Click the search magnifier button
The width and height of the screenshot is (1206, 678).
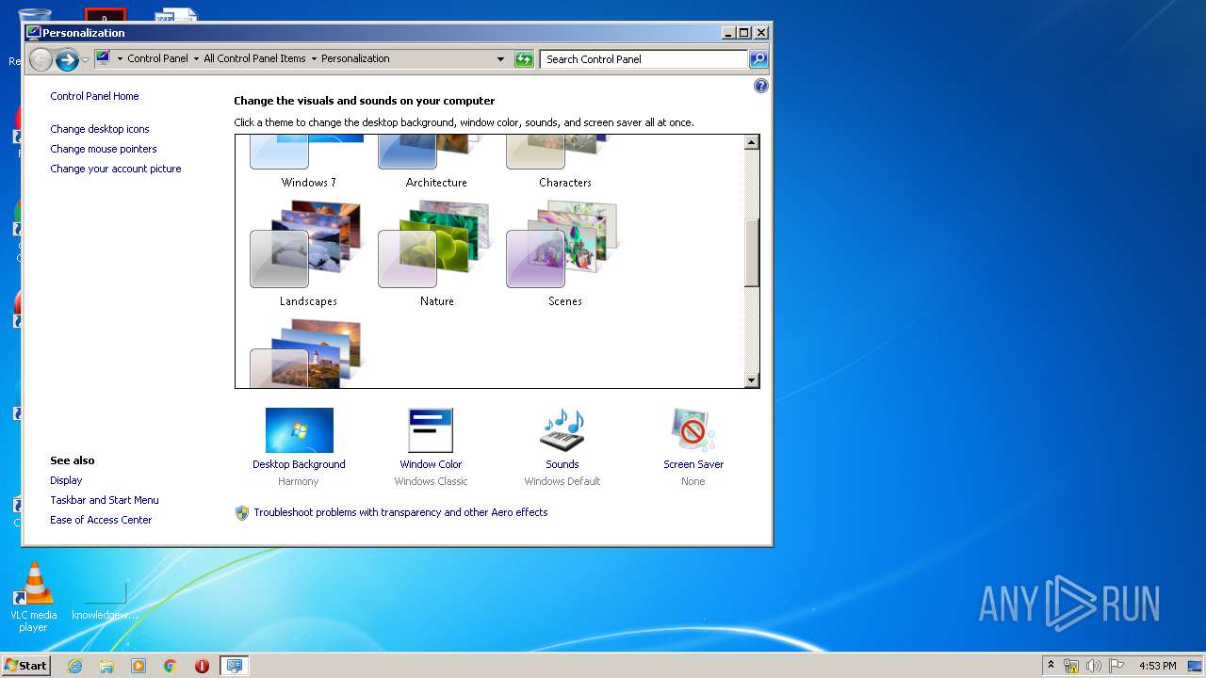tap(758, 59)
